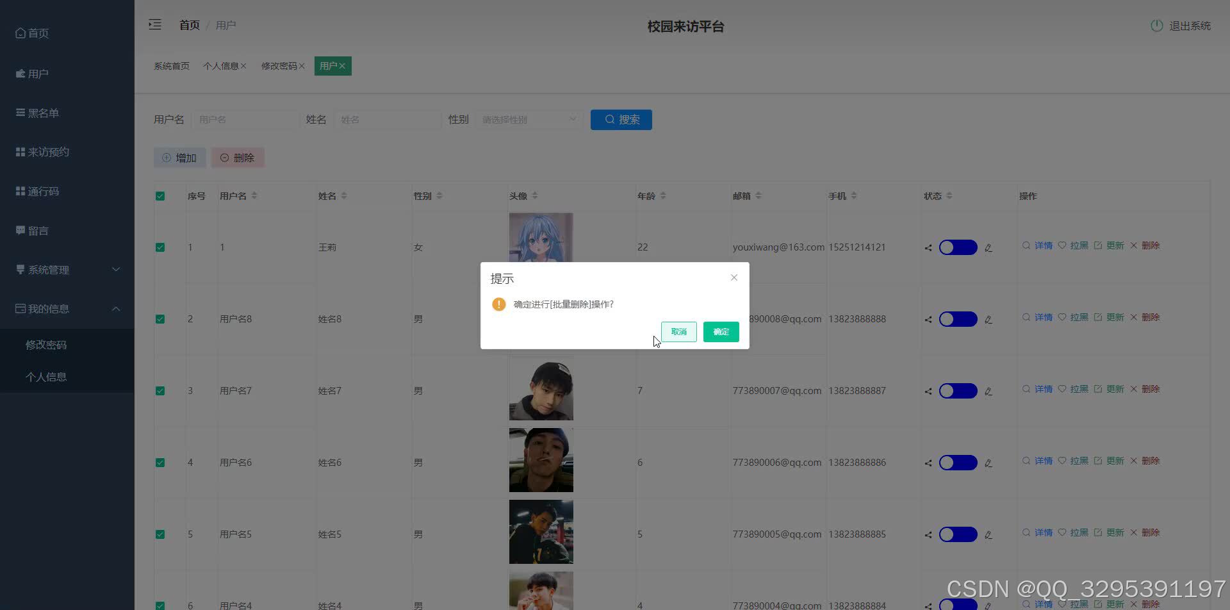Switch to the 系统首页 tab
Image resolution: width=1230 pixels, height=610 pixels.
[x=172, y=66]
